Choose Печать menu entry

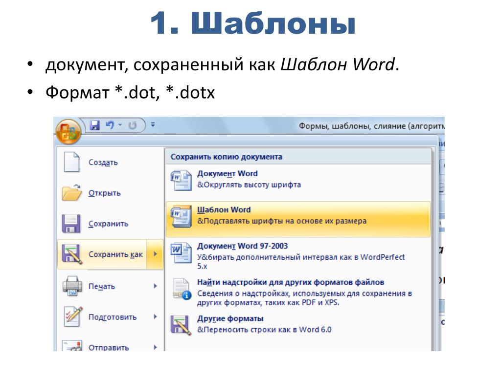click(x=102, y=286)
